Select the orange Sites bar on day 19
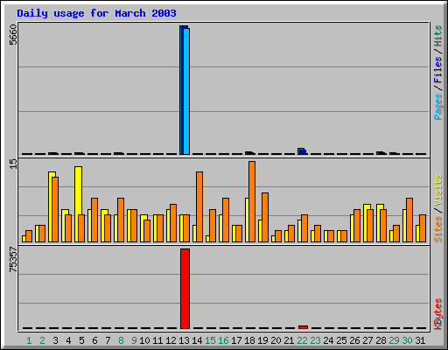The height and width of the screenshot is (350, 448). [265, 217]
